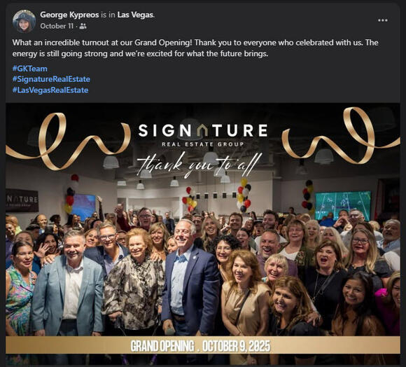The image size is (406, 367).
Task: Click the 'thank you to all' script text
Action: (199, 165)
